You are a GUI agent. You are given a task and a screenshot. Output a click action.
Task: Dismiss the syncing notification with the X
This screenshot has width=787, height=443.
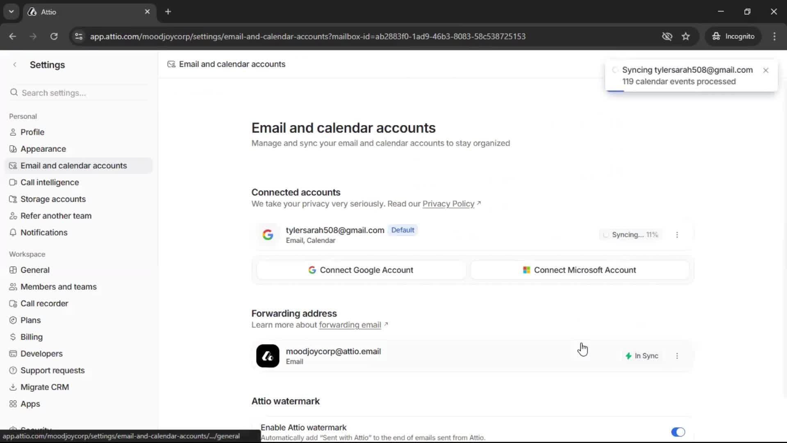point(766,70)
